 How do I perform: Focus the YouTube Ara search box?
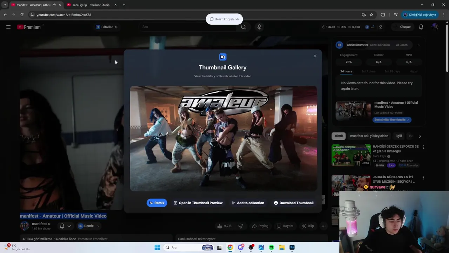[188, 27]
